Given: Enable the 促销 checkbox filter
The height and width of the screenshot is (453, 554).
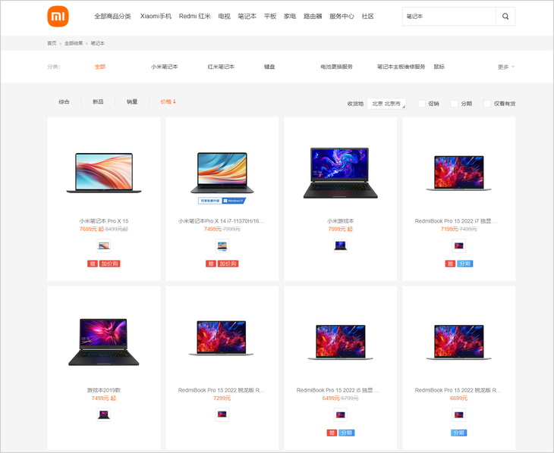Looking at the screenshot, I should [x=421, y=103].
